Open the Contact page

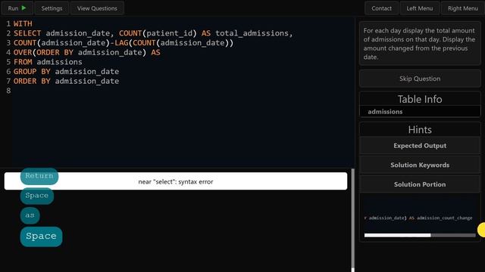pyautogui.click(x=381, y=8)
